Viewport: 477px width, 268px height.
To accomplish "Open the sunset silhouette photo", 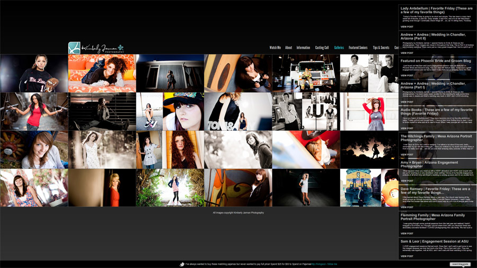I will pyautogui.click(x=369, y=150).
